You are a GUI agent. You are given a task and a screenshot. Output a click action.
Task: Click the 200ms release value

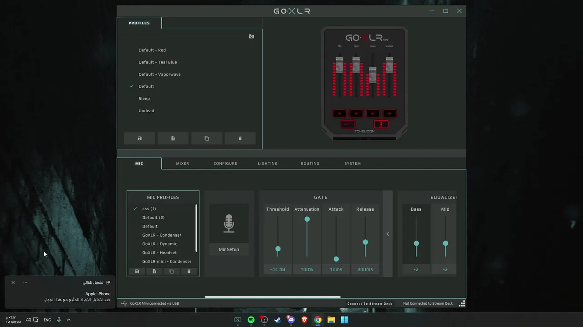365,269
